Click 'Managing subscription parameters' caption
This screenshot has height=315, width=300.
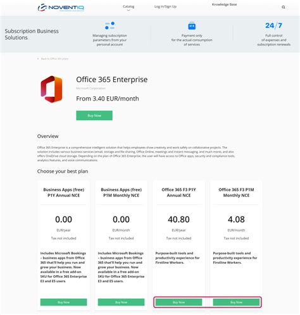pos(109,40)
